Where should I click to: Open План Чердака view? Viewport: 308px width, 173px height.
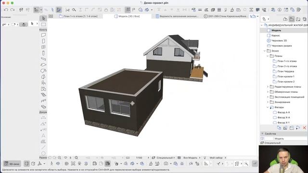pyautogui.click(x=285, y=72)
